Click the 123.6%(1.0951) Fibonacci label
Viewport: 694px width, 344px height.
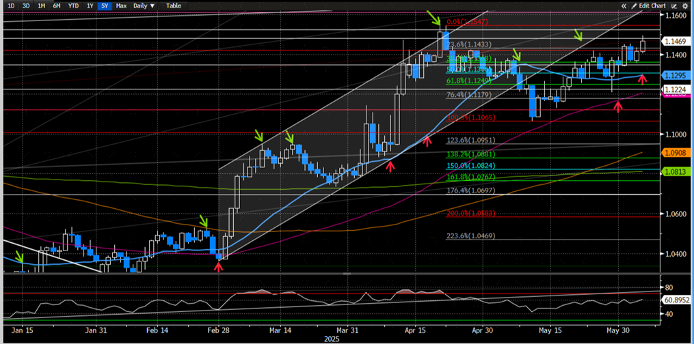pyautogui.click(x=470, y=141)
